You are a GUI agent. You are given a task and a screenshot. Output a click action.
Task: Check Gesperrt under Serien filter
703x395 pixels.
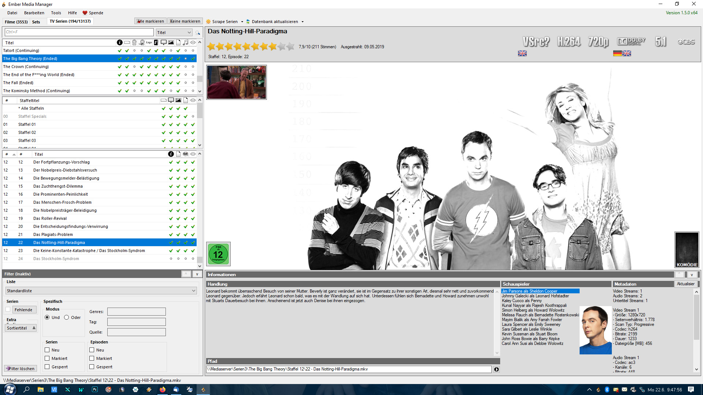[47, 367]
